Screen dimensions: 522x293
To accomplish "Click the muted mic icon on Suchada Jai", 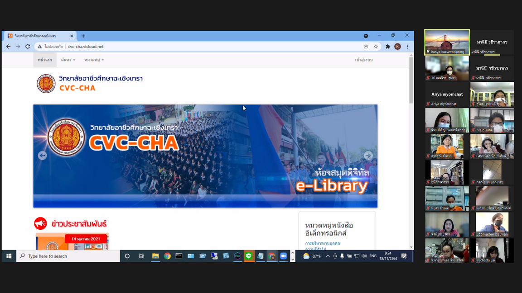I will pos(473,260).
